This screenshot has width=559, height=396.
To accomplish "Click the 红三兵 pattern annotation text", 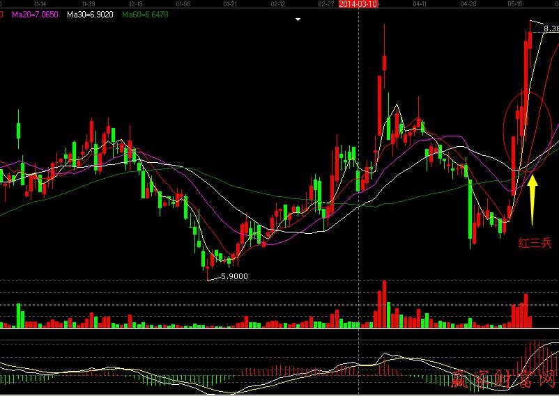I will (535, 243).
